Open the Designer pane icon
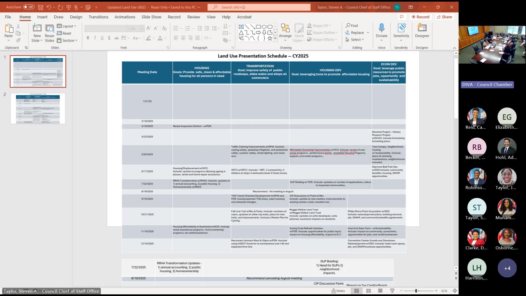Screen dimensions: 526x296 pyautogui.click(x=422, y=28)
